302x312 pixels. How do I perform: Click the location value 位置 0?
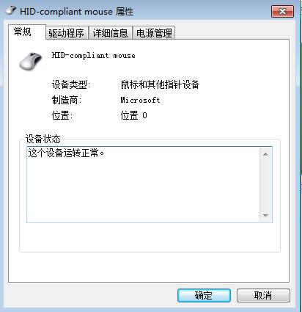click(133, 115)
